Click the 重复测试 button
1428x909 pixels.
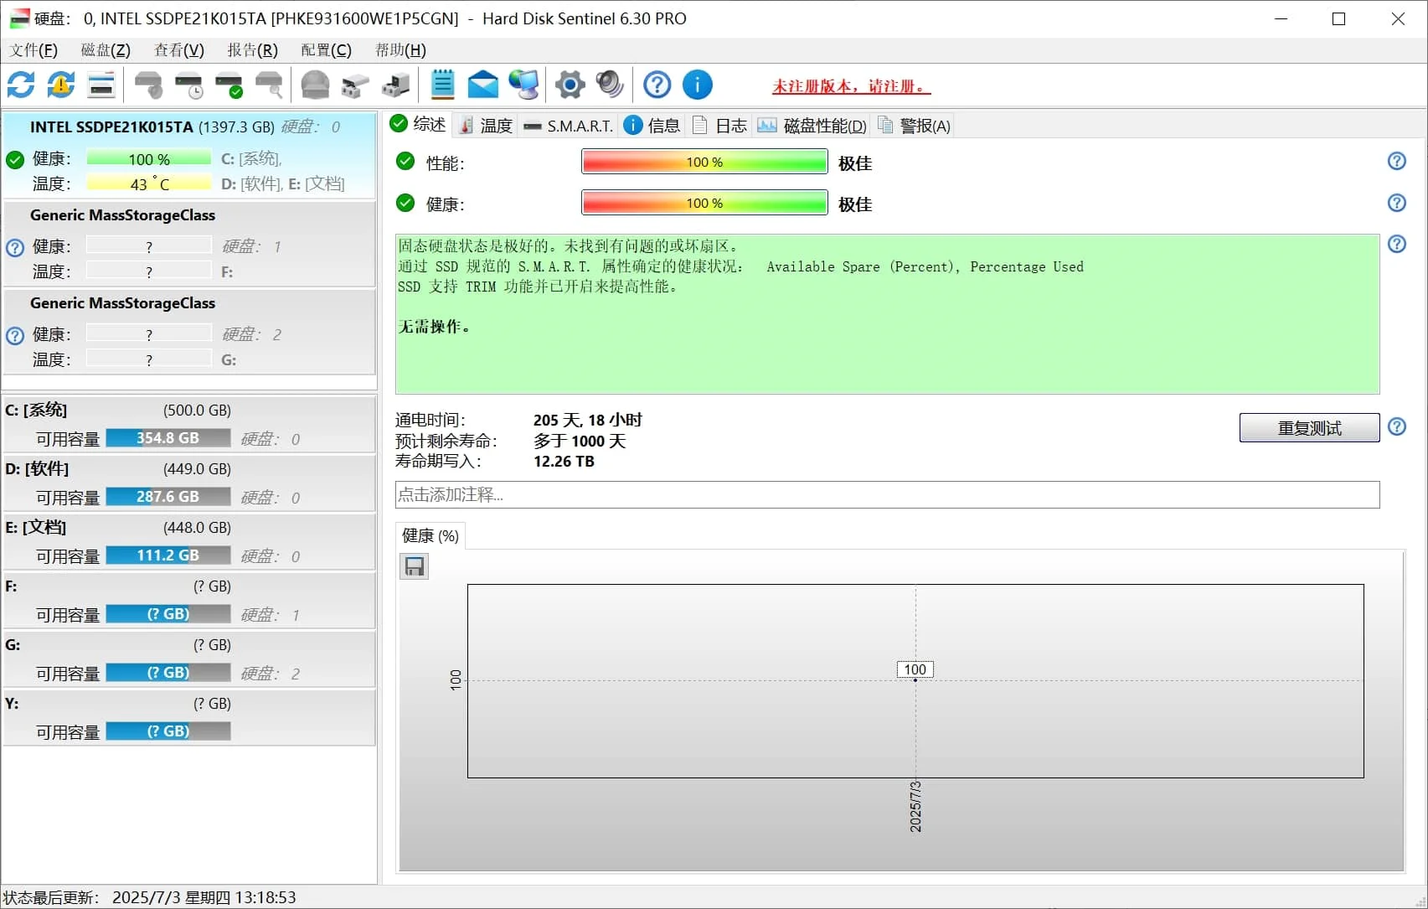tap(1309, 428)
